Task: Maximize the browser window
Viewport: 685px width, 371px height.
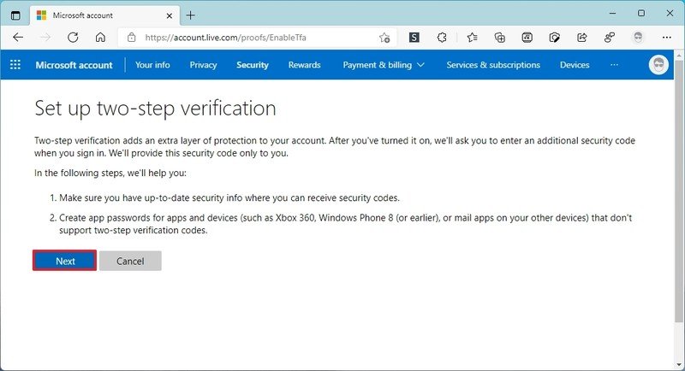Action: tap(640, 14)
